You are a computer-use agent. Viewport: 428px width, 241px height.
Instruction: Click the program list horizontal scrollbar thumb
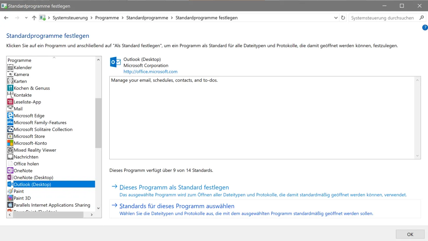[x=48, y=215]
